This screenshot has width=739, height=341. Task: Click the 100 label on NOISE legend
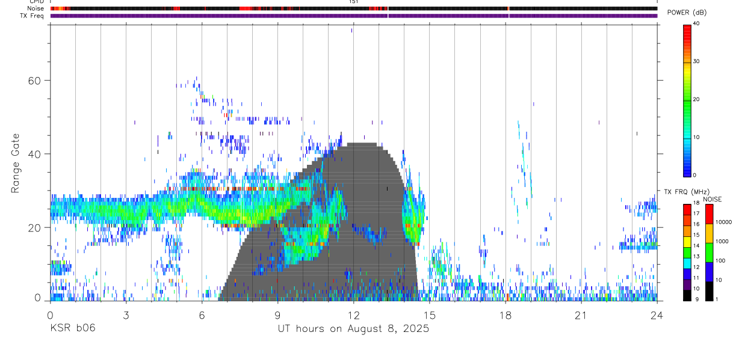pos(720,260)
